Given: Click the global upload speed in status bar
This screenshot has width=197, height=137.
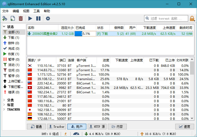Looking at the screenshot, I should click(158, 134).
